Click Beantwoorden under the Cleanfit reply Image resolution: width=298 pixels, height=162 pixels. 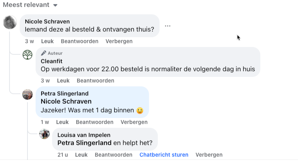click(95, 80)
